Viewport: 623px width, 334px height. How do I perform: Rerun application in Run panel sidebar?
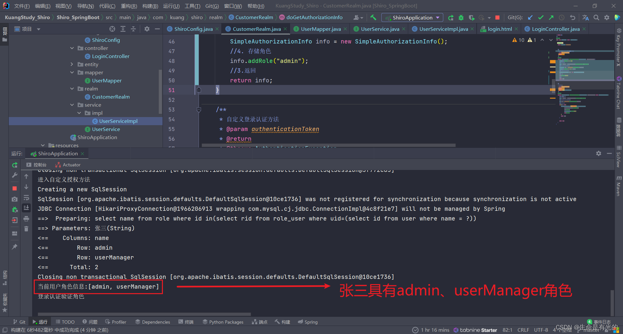15,165
